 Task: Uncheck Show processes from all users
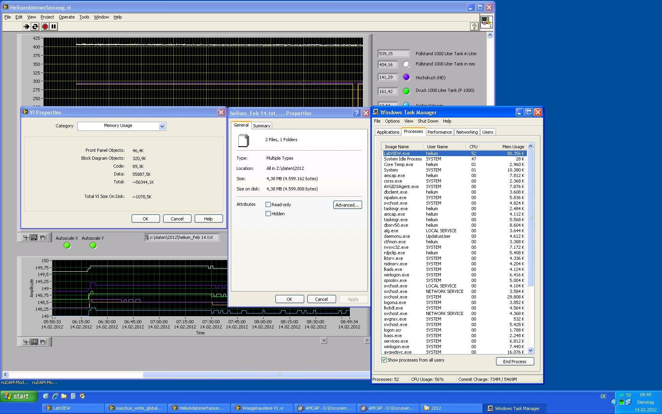tap(384, 360)
